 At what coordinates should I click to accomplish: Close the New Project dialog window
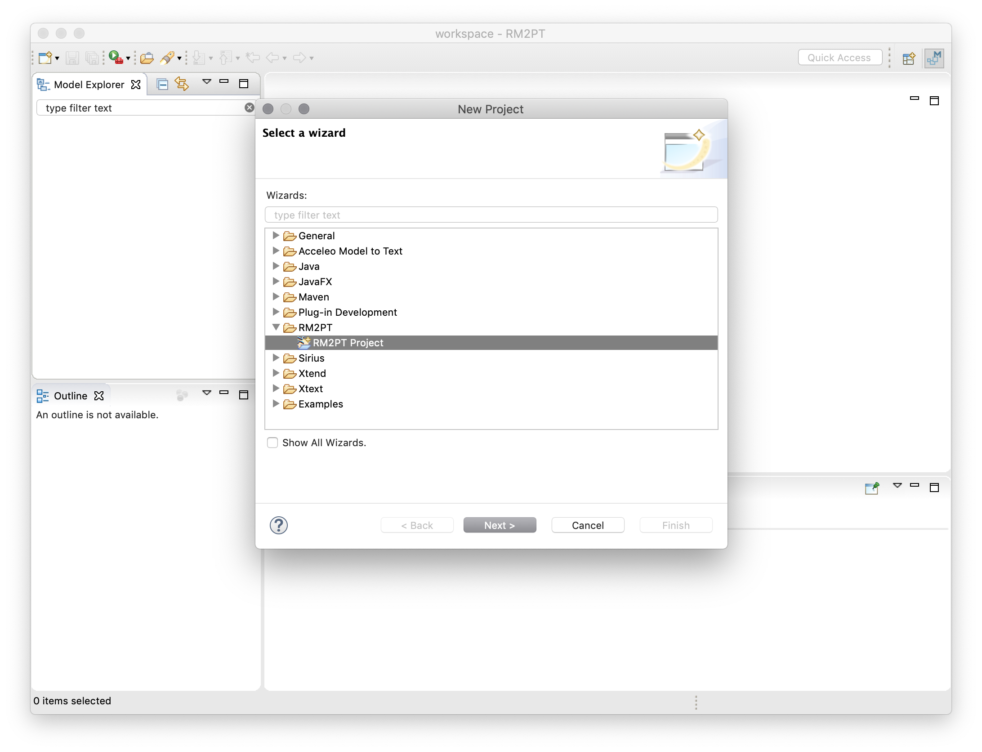[268, 109]
